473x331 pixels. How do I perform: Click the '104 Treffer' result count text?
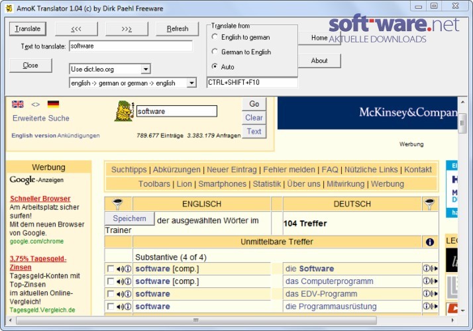(305, 223)
